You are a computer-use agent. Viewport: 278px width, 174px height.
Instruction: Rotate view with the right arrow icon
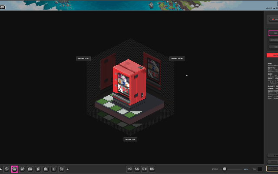point(68,169)
